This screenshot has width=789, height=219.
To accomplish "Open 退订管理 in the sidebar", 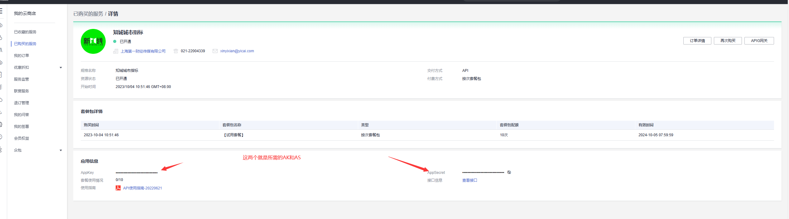I will 22,103.
